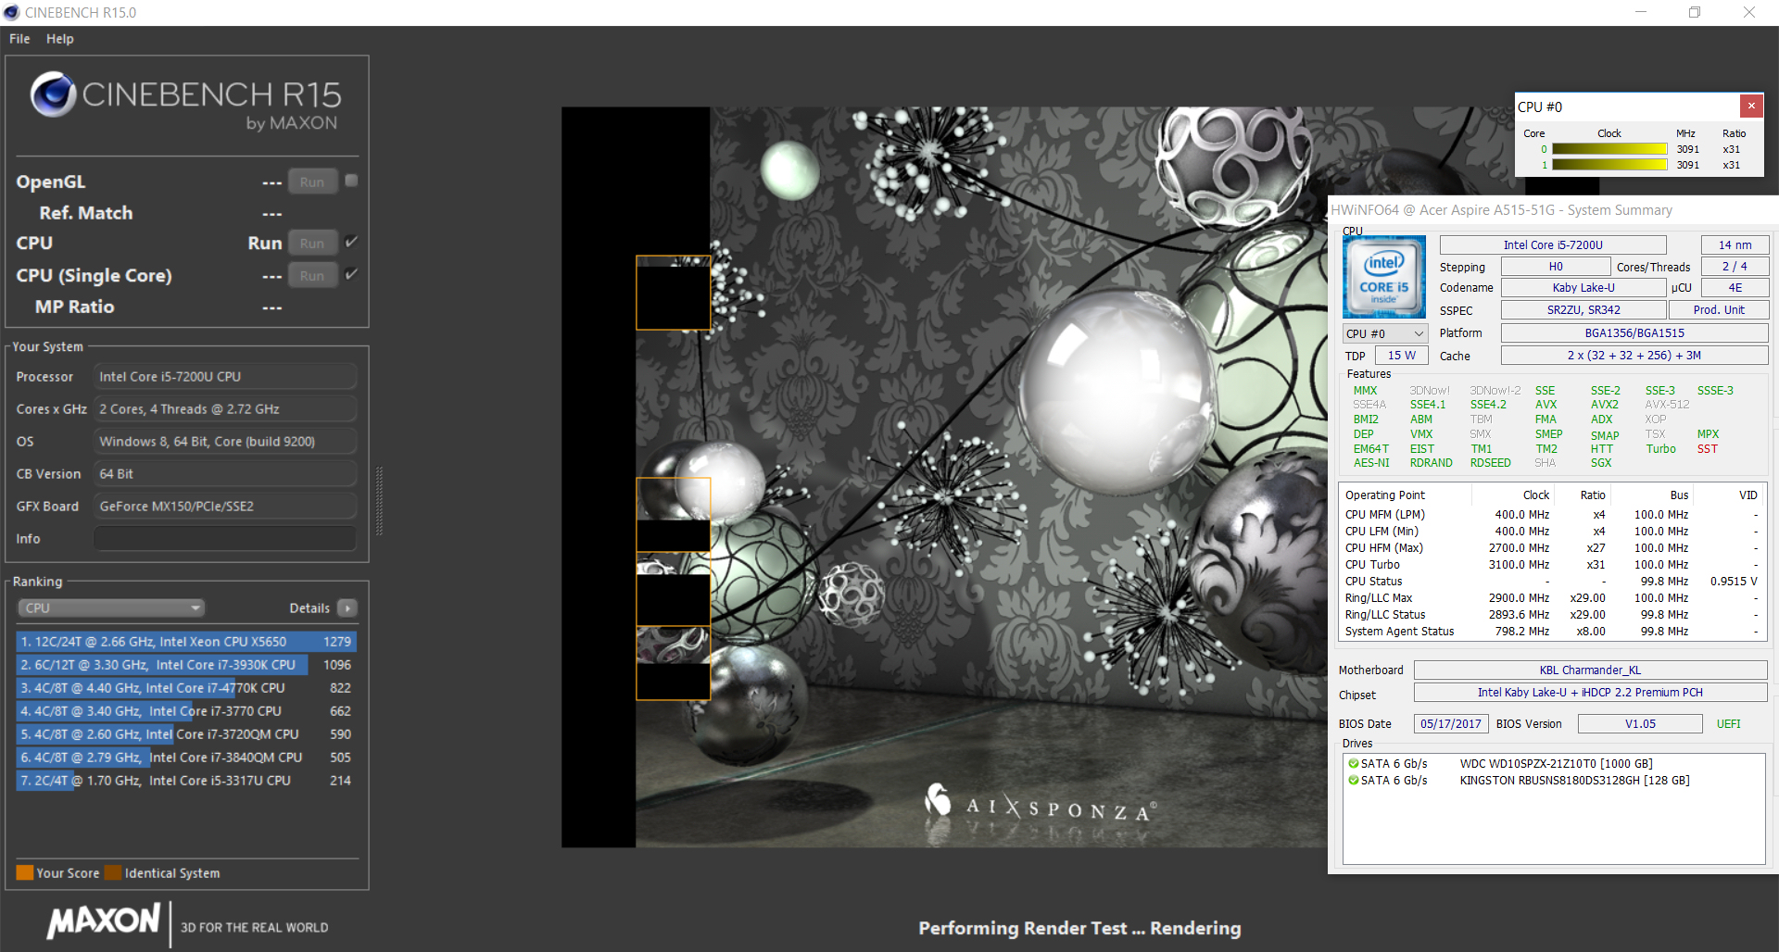Click the Identical System legend swatch

pos(113,872)
